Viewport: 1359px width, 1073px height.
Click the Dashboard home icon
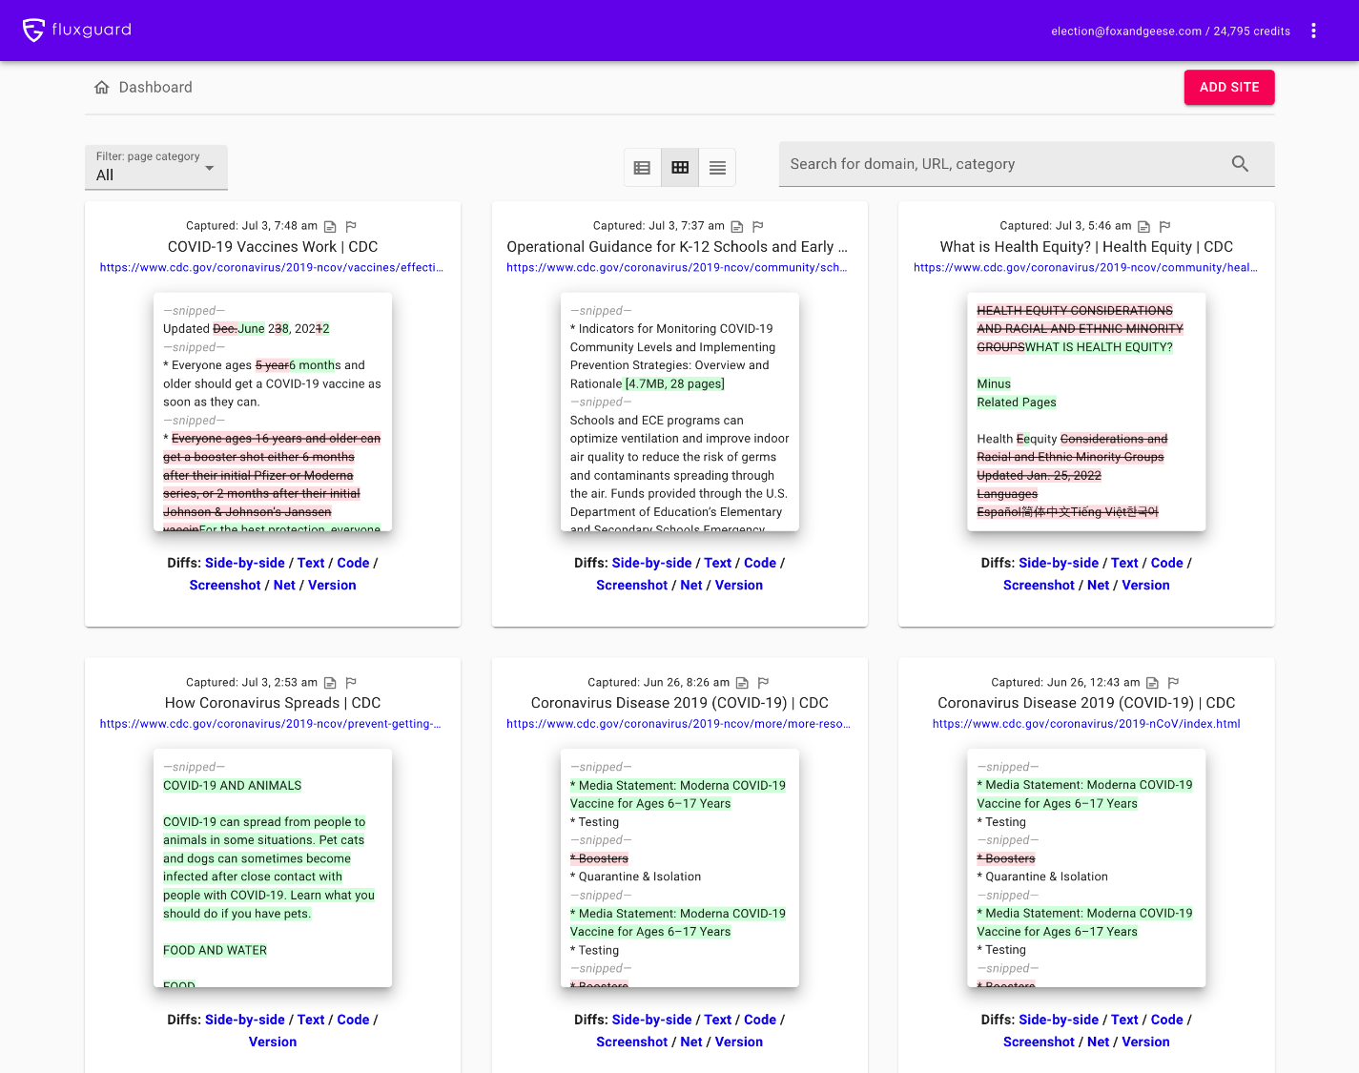tap(102, 88)
